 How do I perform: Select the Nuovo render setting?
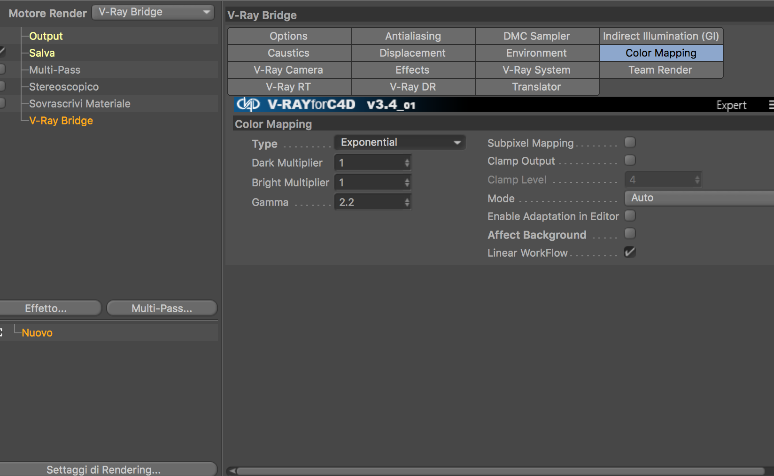(37, 333)
